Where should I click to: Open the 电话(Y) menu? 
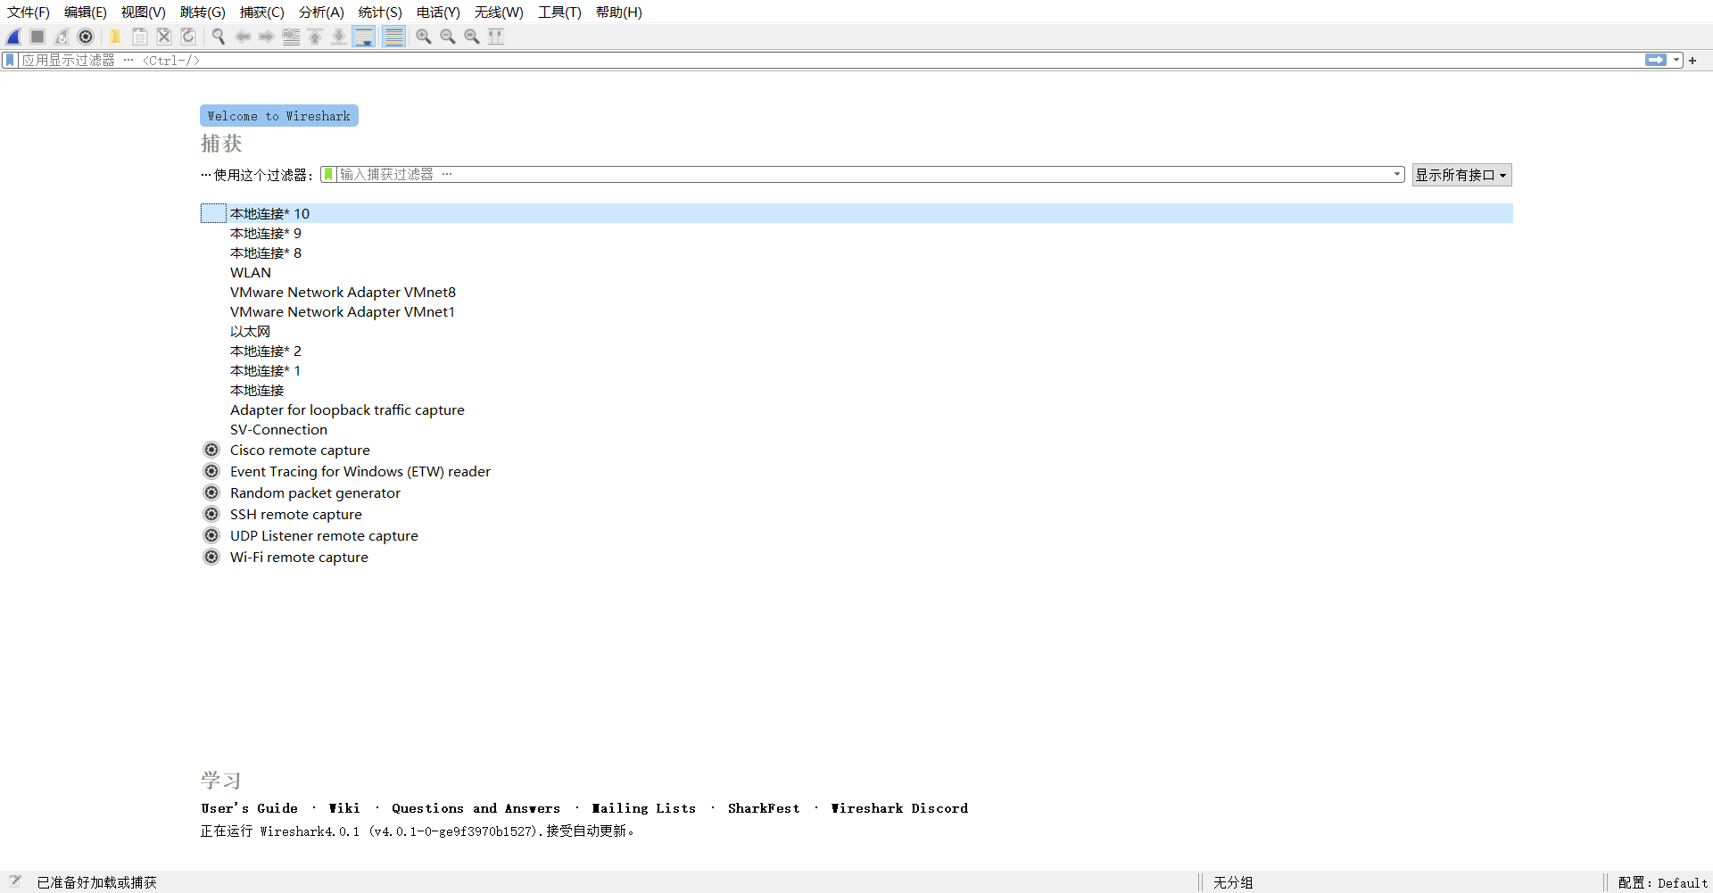[x=438, y=12]
